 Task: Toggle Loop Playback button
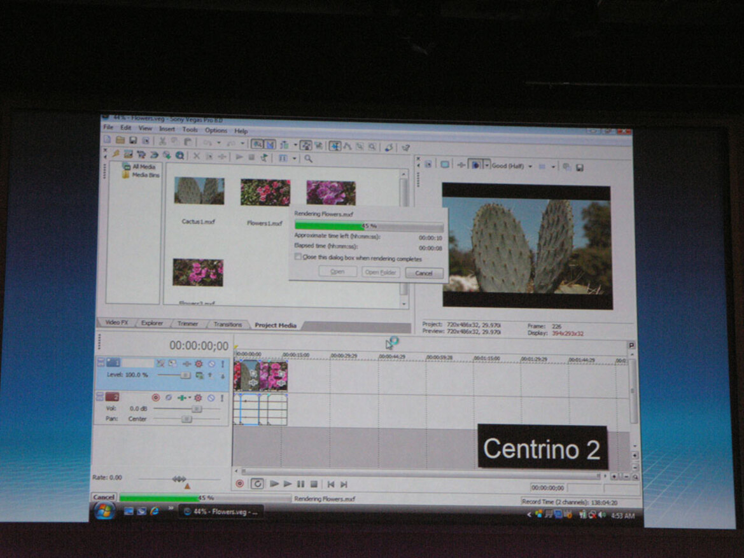point(257,484)
